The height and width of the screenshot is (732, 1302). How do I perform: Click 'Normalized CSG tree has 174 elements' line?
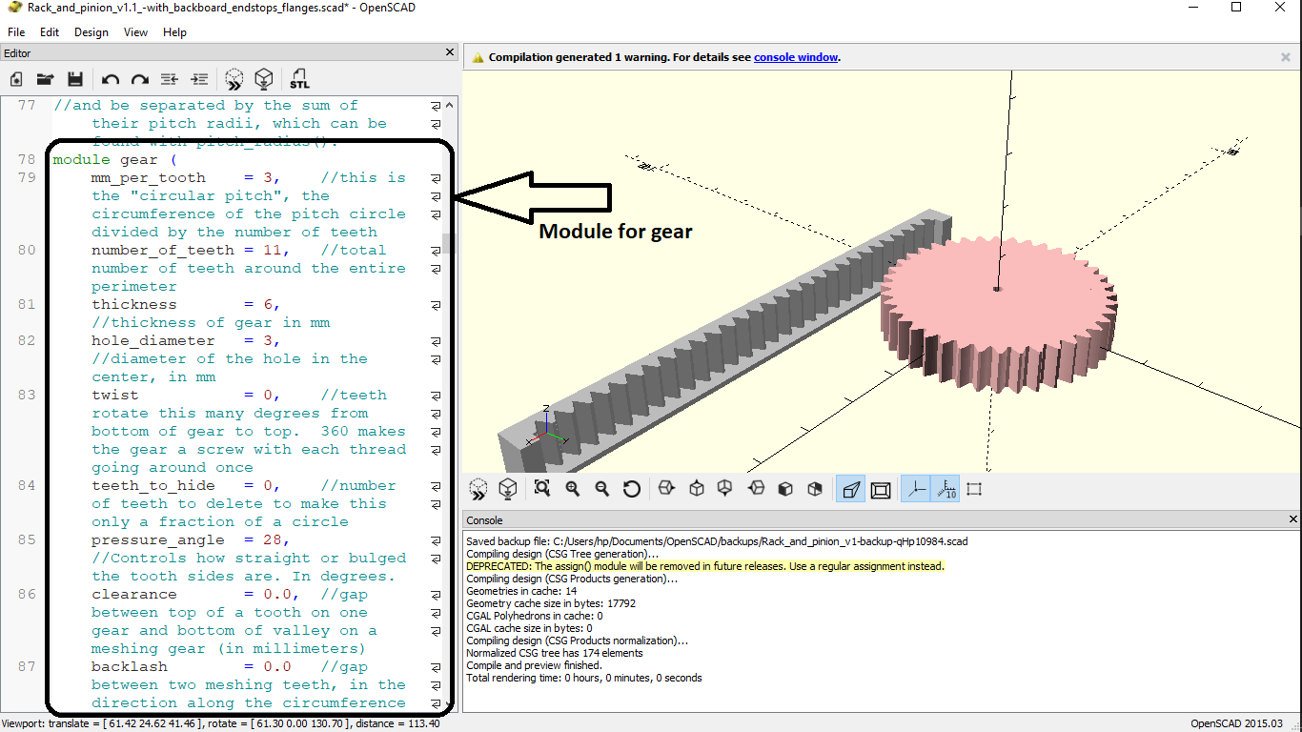click(555, 653)
